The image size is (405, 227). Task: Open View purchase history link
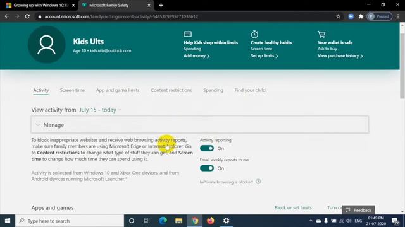pyautogui.click(x=340, y=56)
